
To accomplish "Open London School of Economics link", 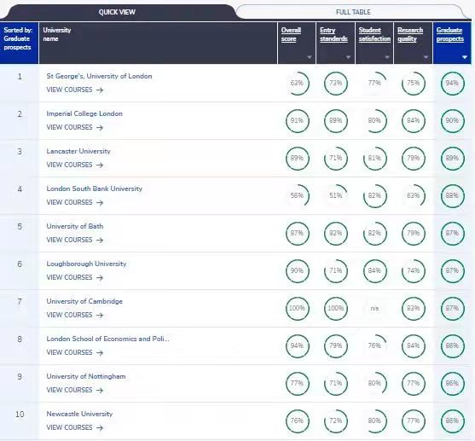I will [x=107, y=339].
